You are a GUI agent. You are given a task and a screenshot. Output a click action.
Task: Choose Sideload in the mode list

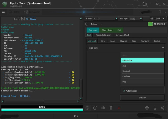tap(142, 71)
